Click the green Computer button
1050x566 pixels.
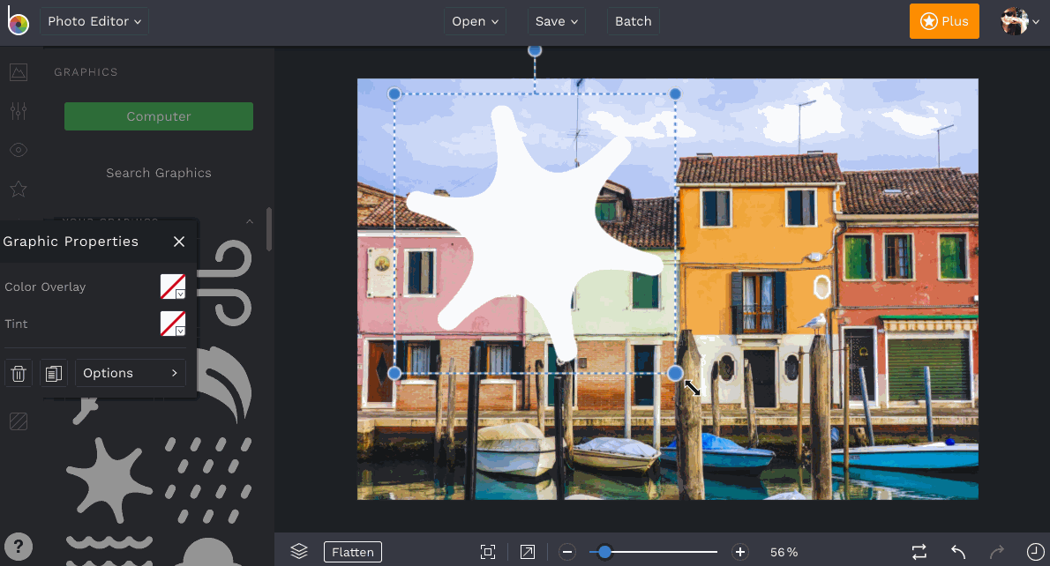coord(159,116)
